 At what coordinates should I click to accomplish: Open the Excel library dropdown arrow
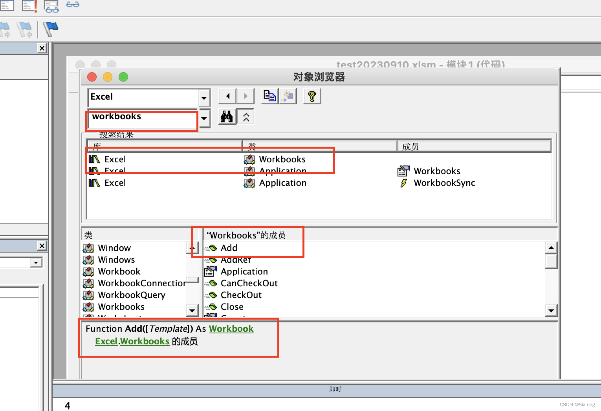204,98
